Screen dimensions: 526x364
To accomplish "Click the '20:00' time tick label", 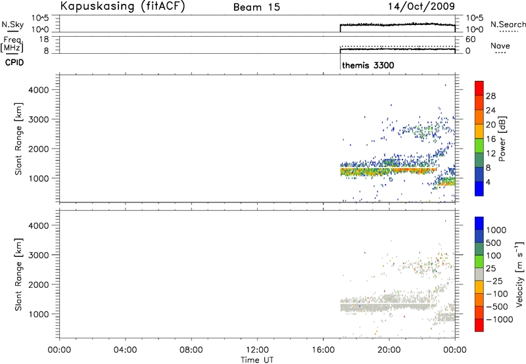I will click(x=389, y=350).
